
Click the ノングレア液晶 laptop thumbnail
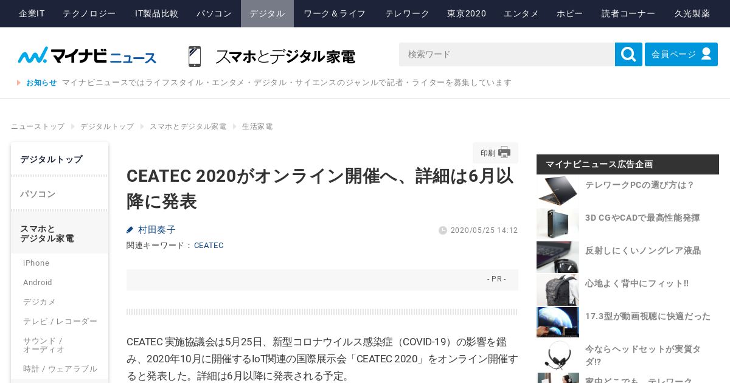(558, 257)
